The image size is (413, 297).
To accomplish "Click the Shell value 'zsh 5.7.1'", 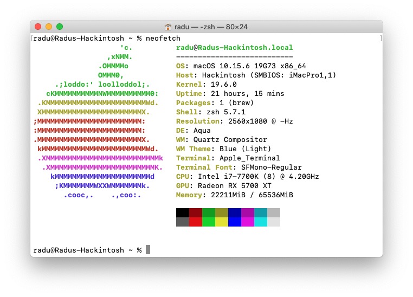I will point(226,112).
